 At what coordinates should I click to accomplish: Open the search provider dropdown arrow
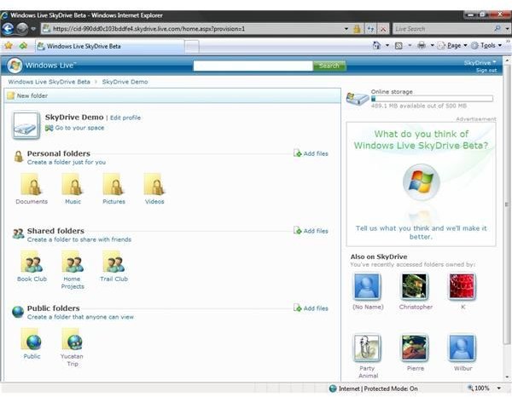pyautogui.click(x=507, y=29)
